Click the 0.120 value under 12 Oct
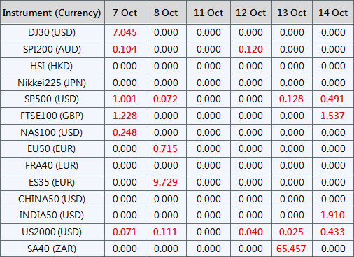354x257 pixels. (x=250, y=49)
